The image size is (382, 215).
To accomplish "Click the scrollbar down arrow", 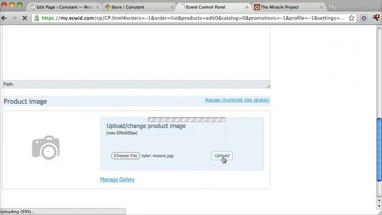I will [x=379, y=206].
